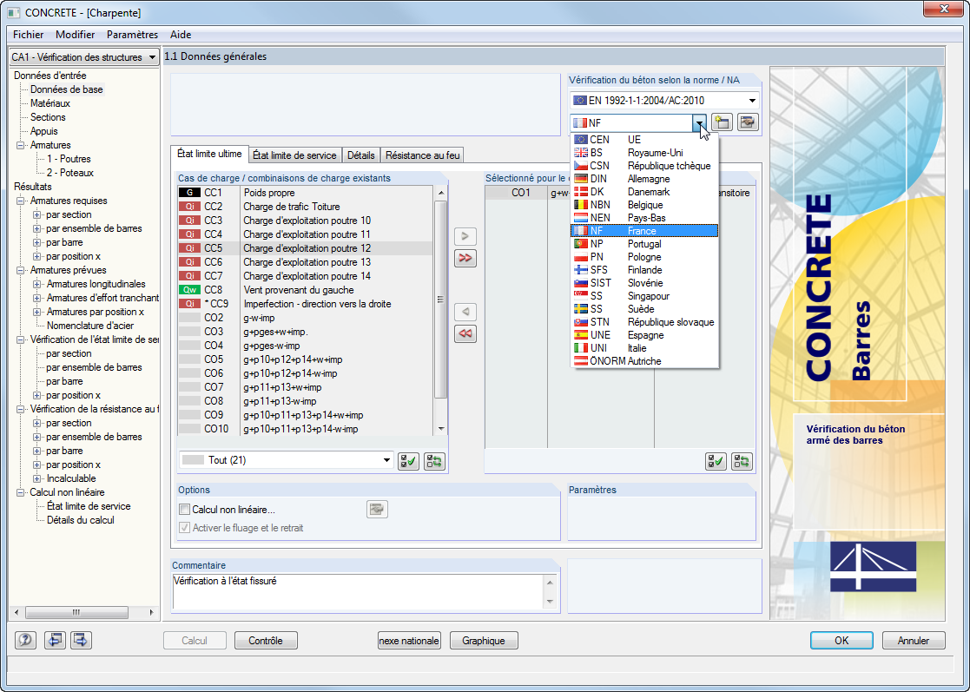Switch to État limite de service tab

pyautogui.click(x=294, y=155)
